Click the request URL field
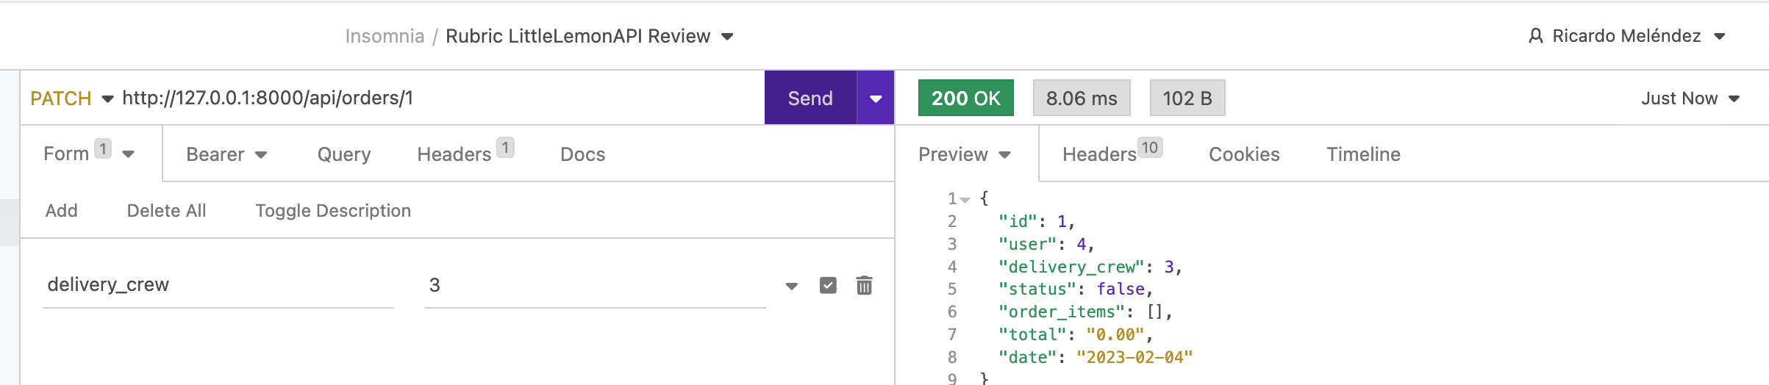 441,98
